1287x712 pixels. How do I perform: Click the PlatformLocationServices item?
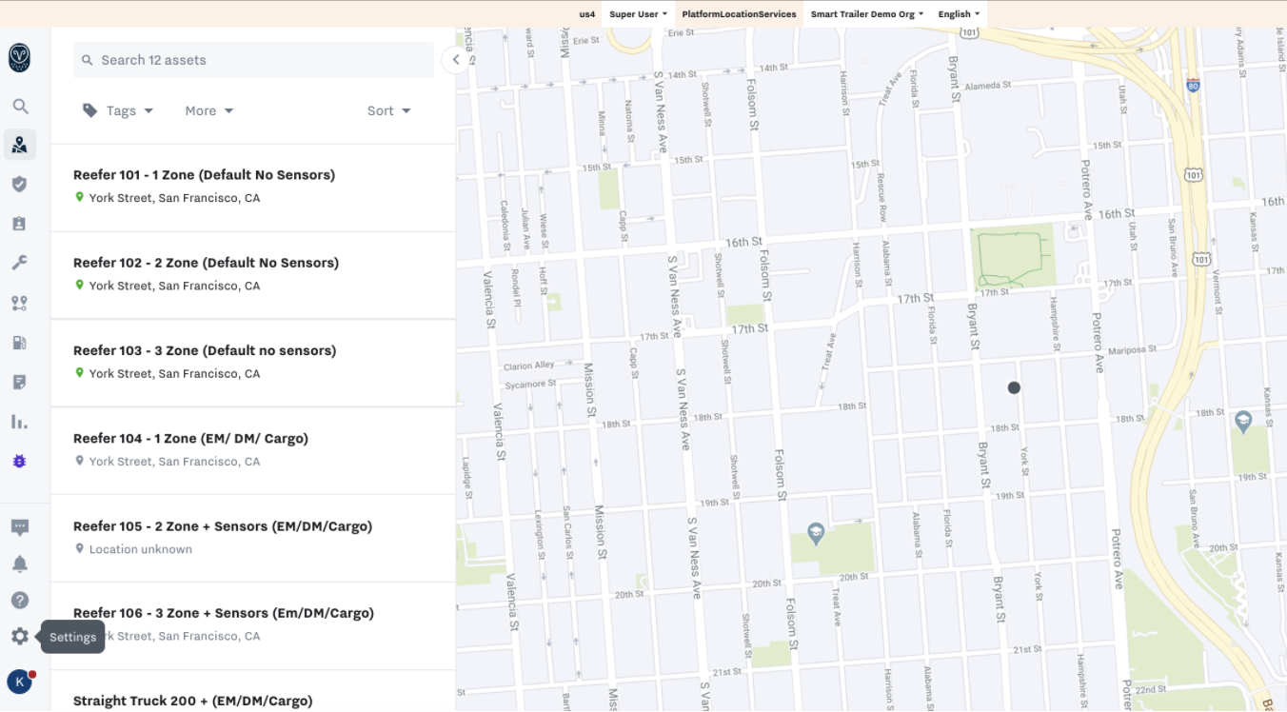pyautogui.click(x=739, y=14)
